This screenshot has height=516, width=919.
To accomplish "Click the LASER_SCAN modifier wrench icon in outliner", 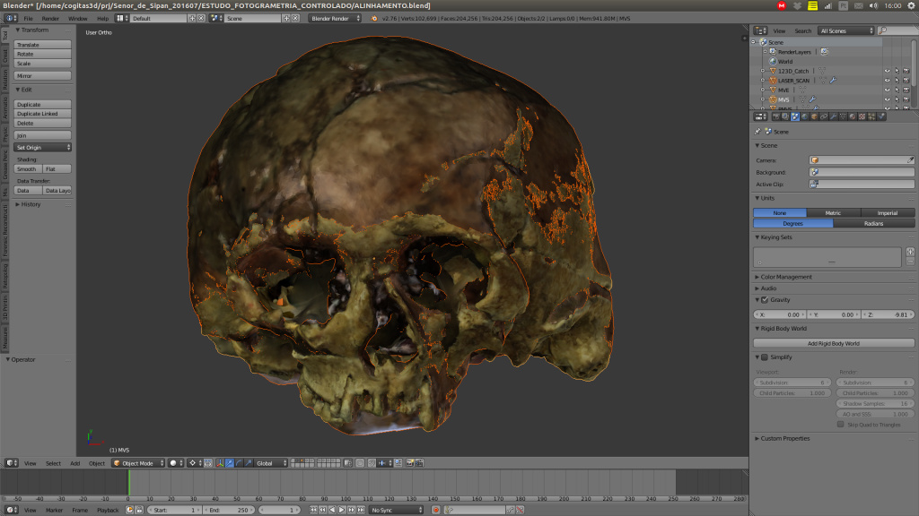I will (x=833, y=80).
